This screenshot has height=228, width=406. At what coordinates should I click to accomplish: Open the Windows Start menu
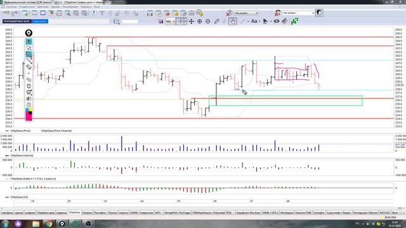[6, 224]
